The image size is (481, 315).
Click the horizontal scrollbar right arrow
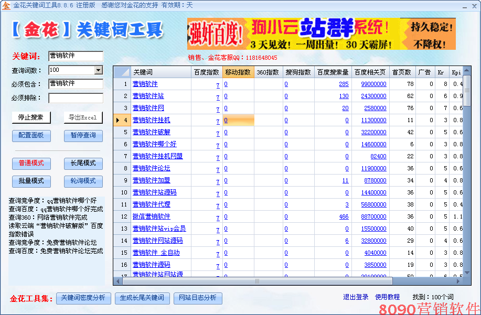(x=459, y=281)
